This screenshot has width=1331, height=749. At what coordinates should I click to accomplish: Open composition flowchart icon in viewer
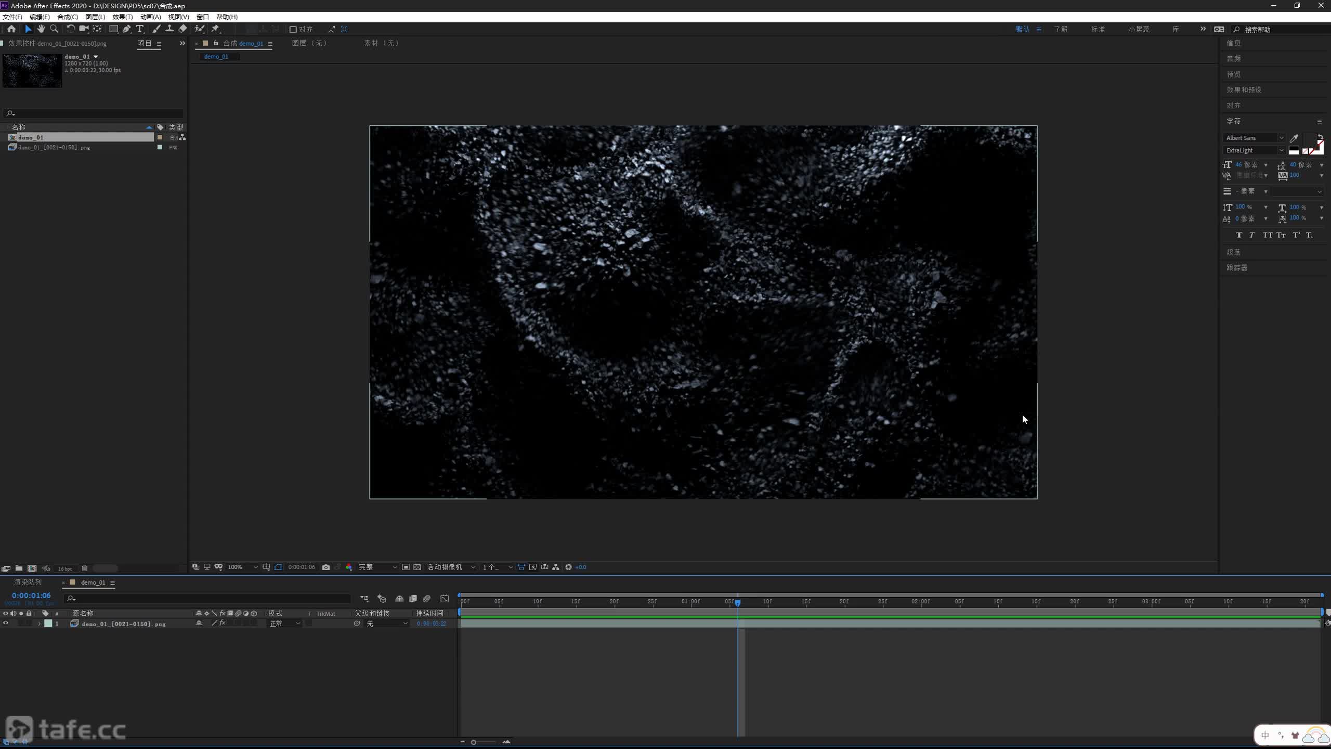556,567
